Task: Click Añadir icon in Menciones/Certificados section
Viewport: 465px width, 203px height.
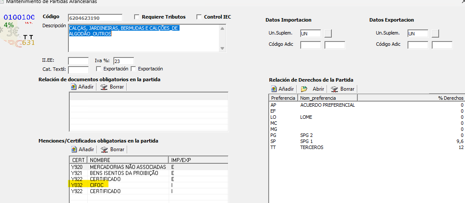Action: click(74, 149)
